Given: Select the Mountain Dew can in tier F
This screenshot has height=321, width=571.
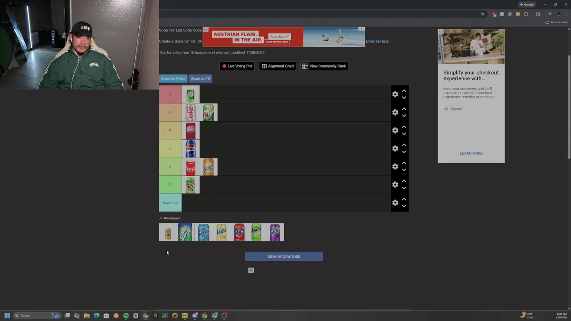Looking at the screenshot, I should pyautogui.click(x=190, y=185).
